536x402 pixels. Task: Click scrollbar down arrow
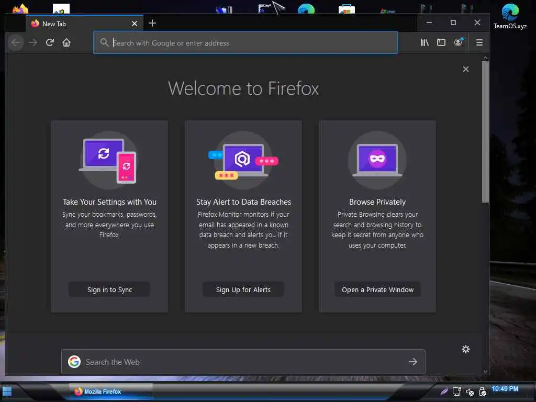coord(485,371)
